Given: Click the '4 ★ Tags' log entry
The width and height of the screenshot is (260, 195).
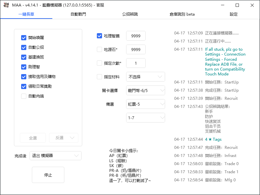Looking at the screenshot, I should click(213, 139).
